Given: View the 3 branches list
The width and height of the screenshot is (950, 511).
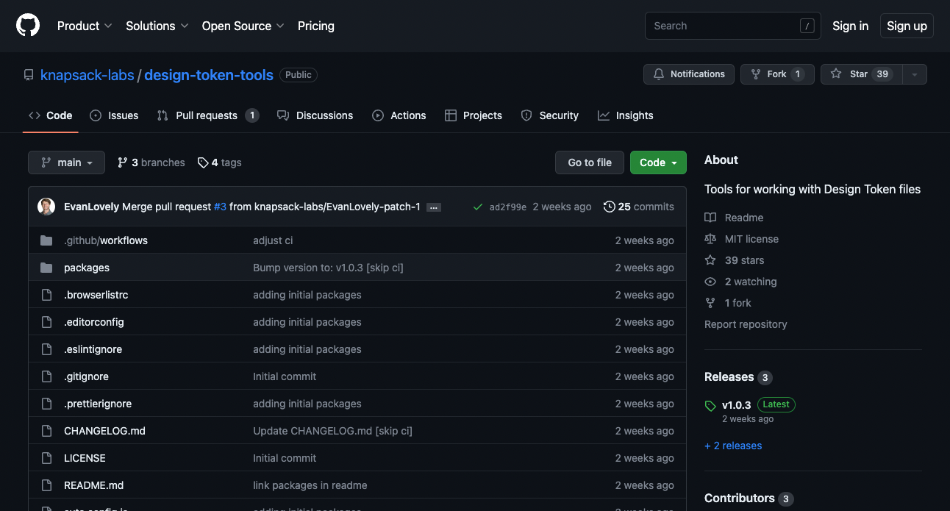Looking at the screenshot, I should pyautogui.click(x=151, y=162).
